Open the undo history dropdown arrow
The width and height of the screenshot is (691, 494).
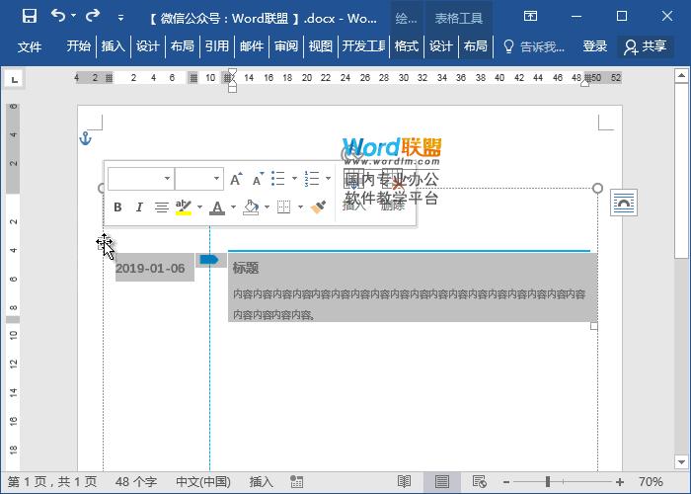(74, 16)
